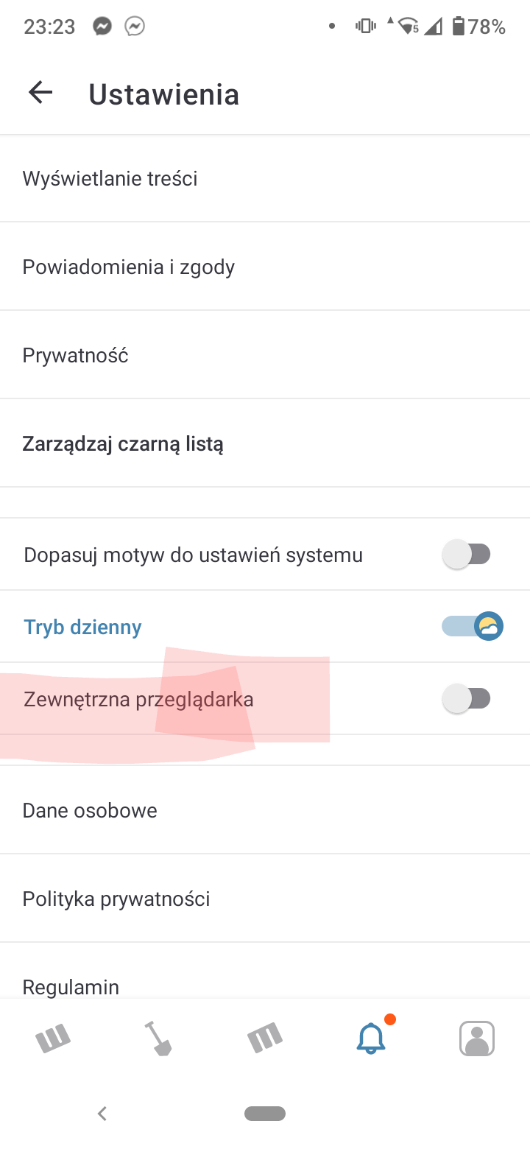Image resolution: width=530 pixels, height=1149 pixels.
Task: Tap the Tryb dzienny label
Action: click(82, 627)
